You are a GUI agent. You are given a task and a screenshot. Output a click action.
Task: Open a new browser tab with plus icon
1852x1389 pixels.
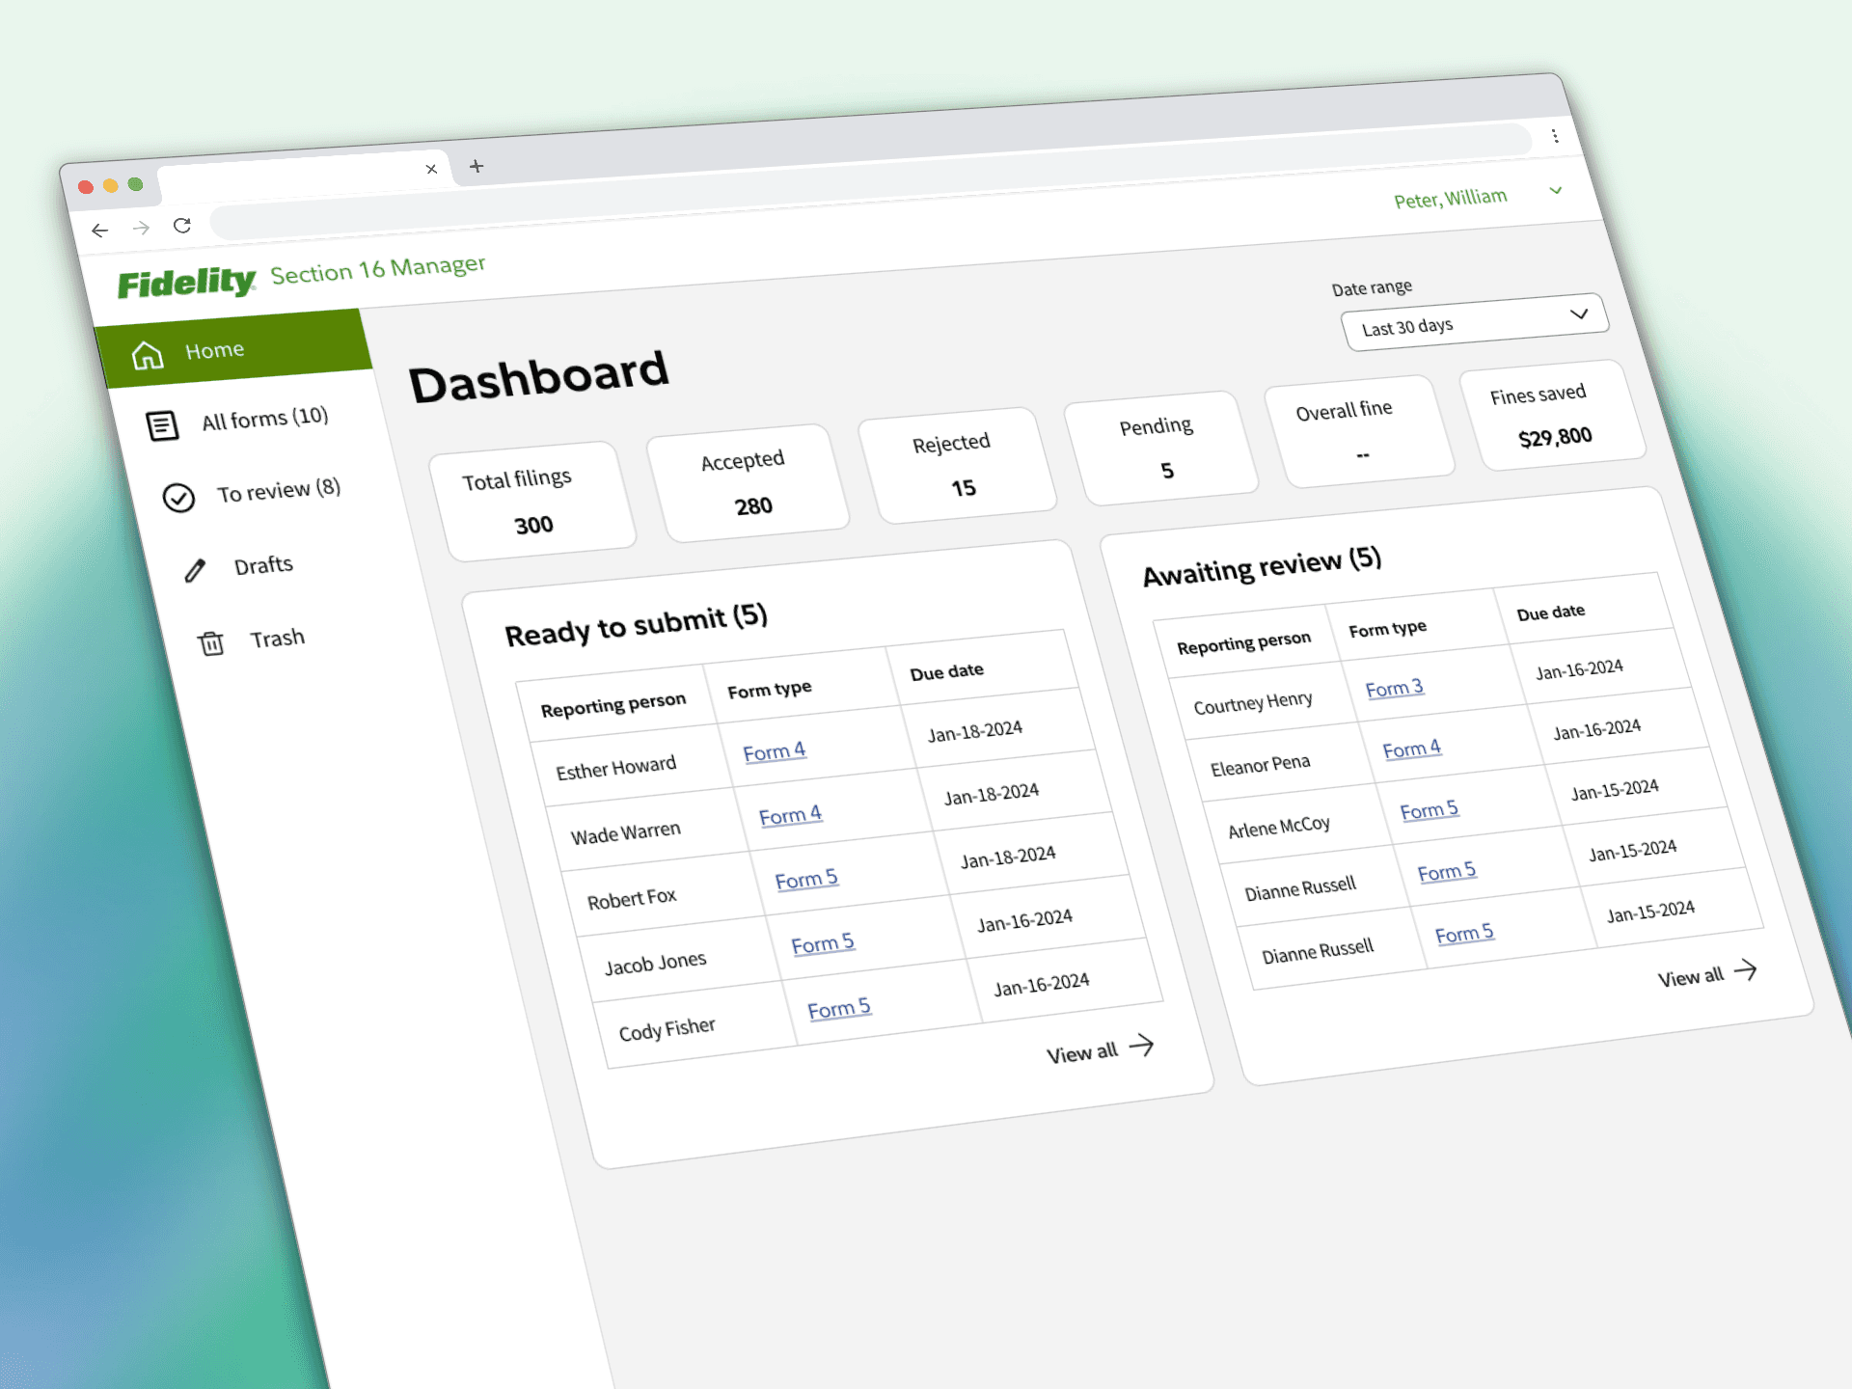pyautogui.click(x=476, y=166)
